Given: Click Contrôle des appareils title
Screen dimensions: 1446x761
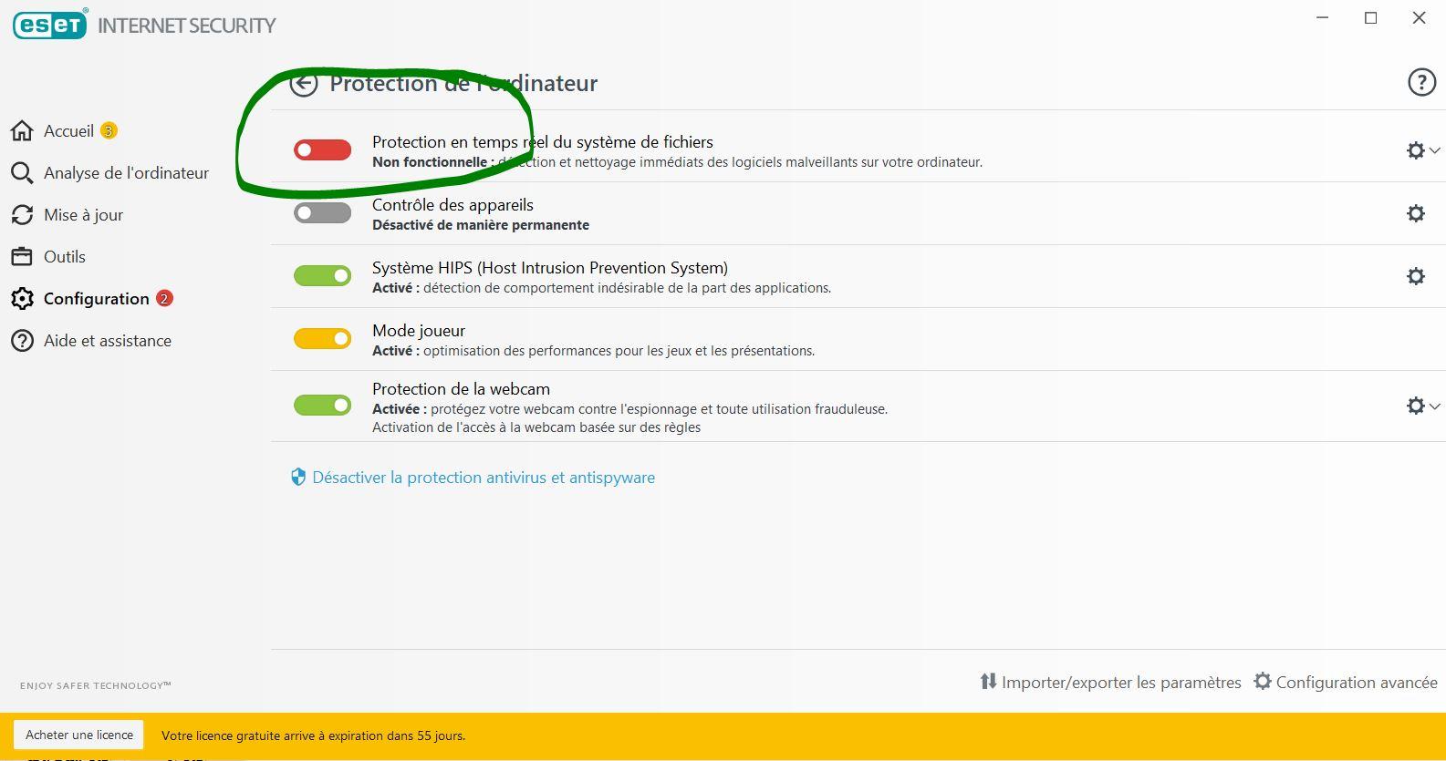Looking at the screenshot, I should [x=453, y=205].
